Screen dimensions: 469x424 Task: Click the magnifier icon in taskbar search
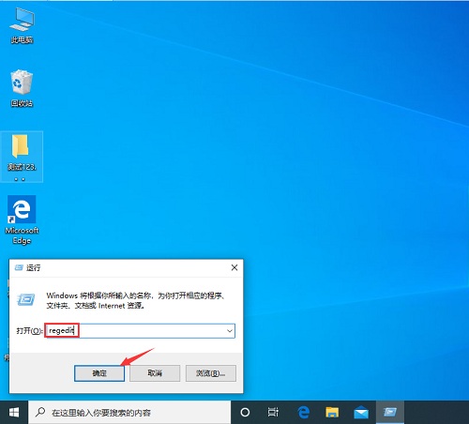tap(40, 412)
